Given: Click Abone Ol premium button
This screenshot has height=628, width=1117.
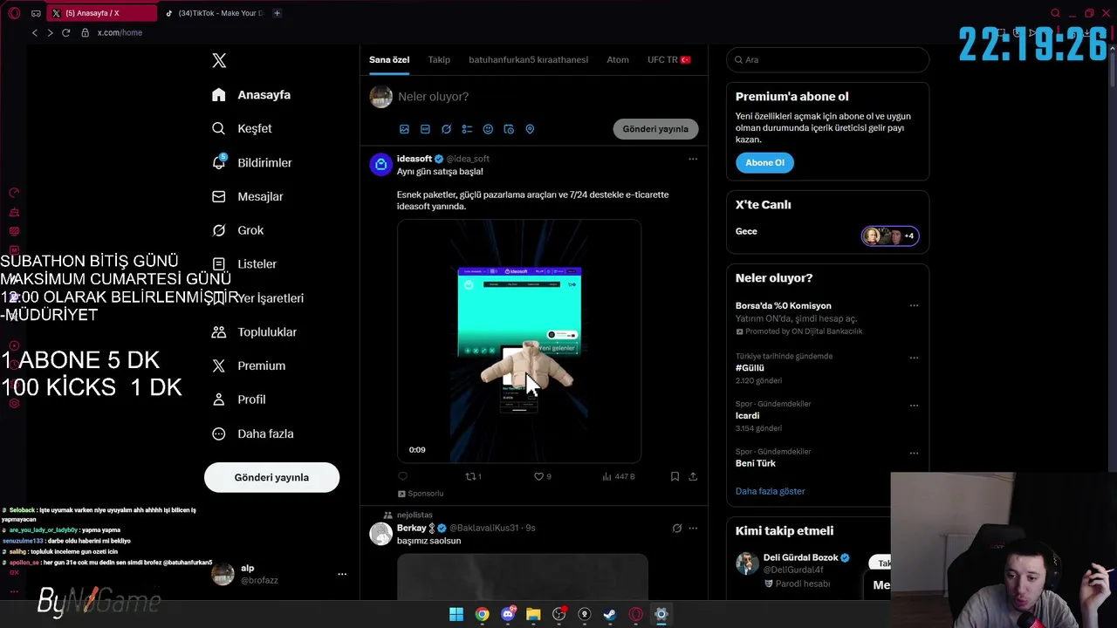Looking at the screenshot, I should click(764, 162).
